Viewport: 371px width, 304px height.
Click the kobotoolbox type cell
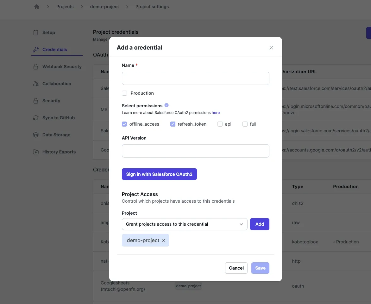(x=305, y=242)
